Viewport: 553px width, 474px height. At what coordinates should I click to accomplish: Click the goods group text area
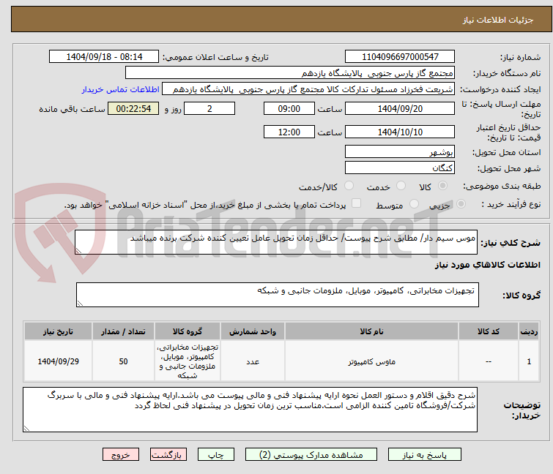click(x=277, y=295)
